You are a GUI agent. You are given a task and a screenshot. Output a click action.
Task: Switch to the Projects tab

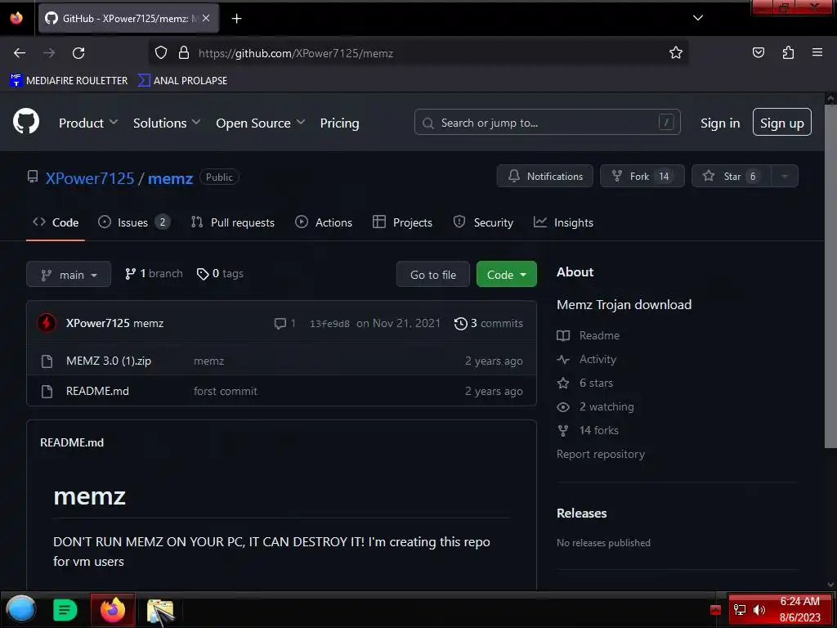402,222
